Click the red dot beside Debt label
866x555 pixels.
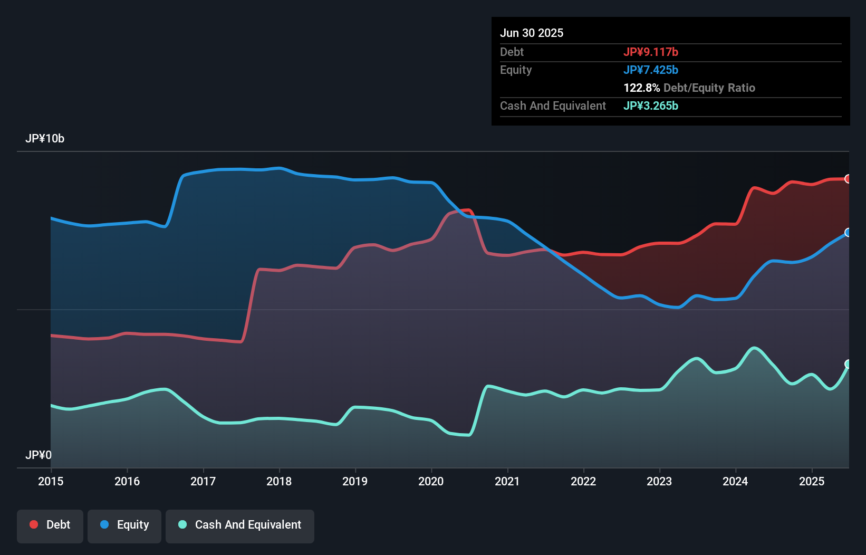coord(33,524)
